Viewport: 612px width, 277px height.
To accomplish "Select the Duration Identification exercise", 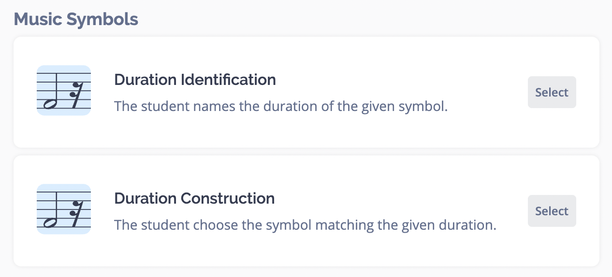I will (x=552, y=92).
